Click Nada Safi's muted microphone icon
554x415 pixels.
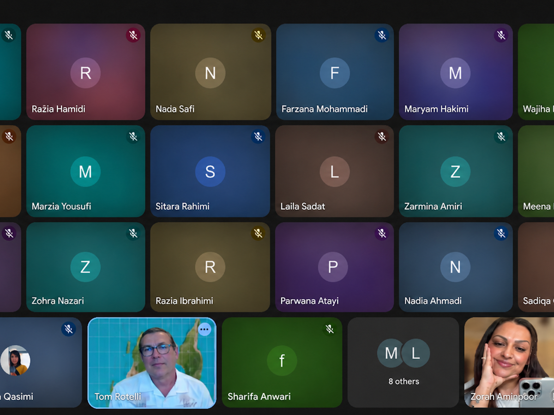259,35
